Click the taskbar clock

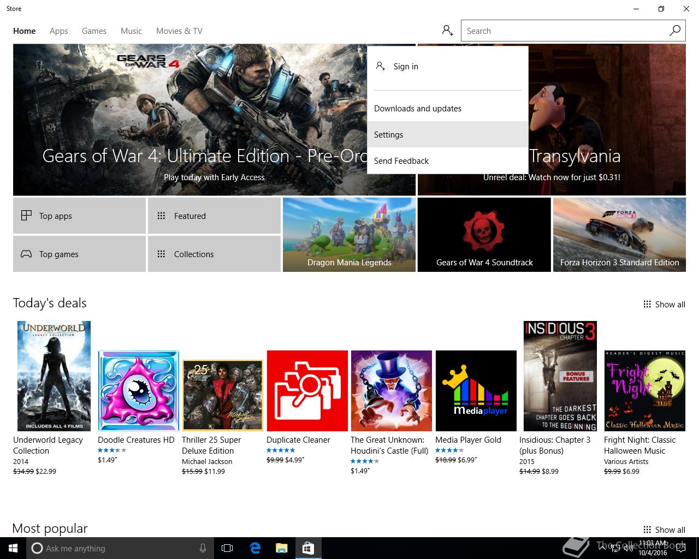(653, 548)
